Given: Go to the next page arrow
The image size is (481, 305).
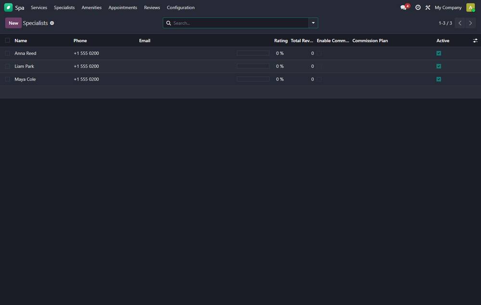Looking at the screenshot, I should pyautogui.click(x=470, y=23).
